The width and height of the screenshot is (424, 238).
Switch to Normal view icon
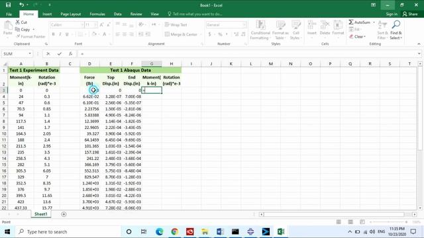click(x=339, y=222)
